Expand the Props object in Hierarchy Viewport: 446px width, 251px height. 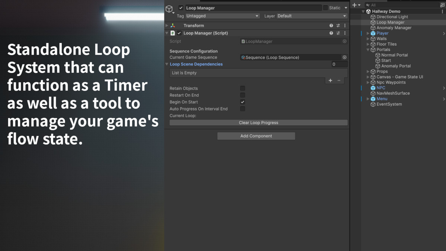(x=368, y=72)
